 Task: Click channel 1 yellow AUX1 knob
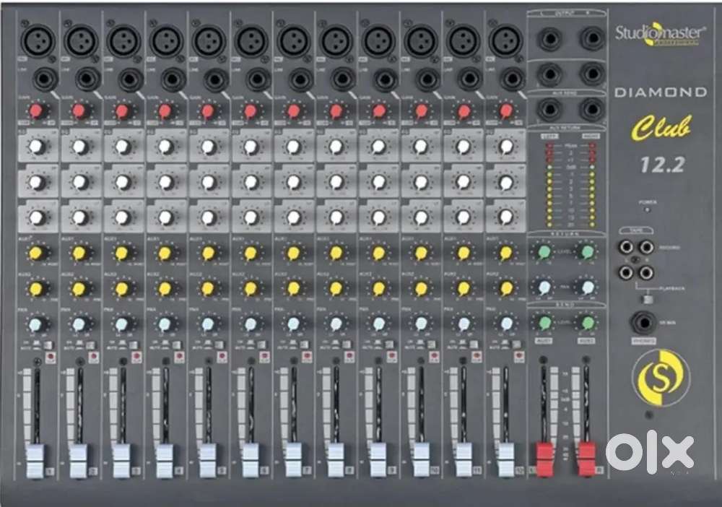tap(36, 253)
